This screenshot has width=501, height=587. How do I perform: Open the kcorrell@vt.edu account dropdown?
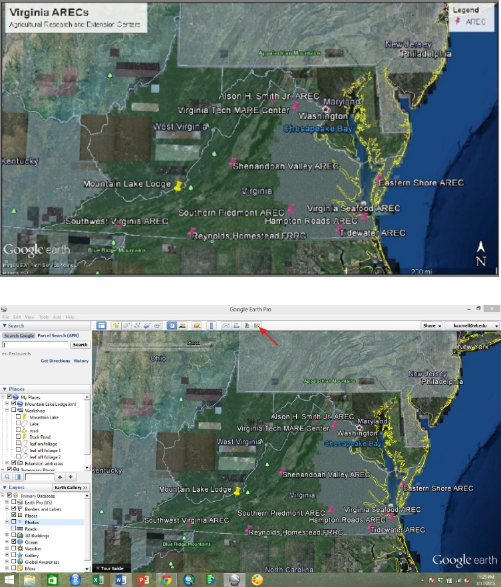[x=473, y=325]
